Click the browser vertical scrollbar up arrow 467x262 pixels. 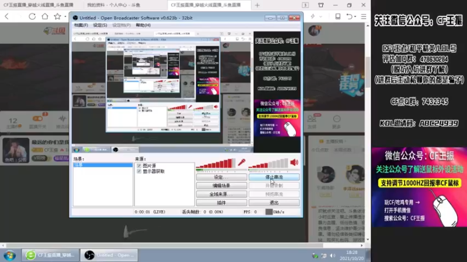368,26
